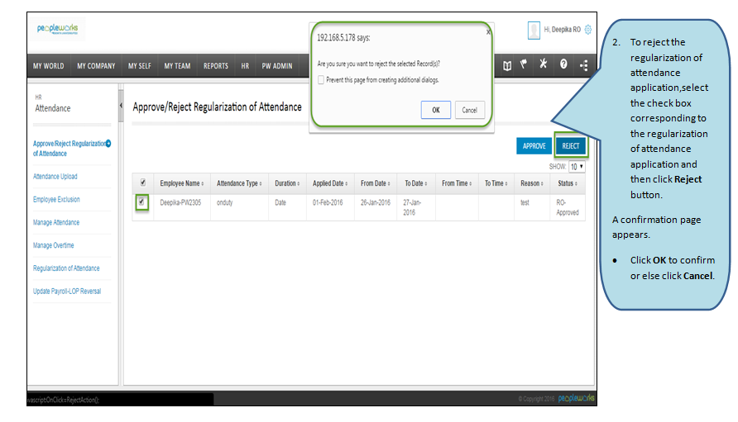Click the tools wrench icon in the navbar
The height and width of the screenshot is (422, 738).
pyautogui.click(x=543, y=64)
